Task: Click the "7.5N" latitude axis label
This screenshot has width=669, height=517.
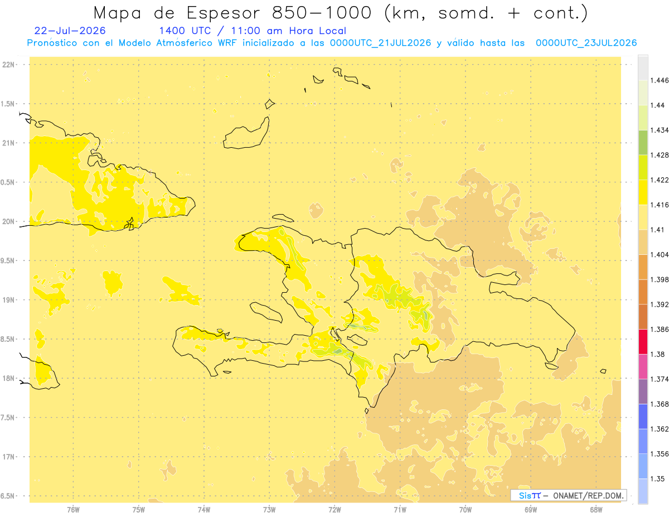Action: coord(8,418)
